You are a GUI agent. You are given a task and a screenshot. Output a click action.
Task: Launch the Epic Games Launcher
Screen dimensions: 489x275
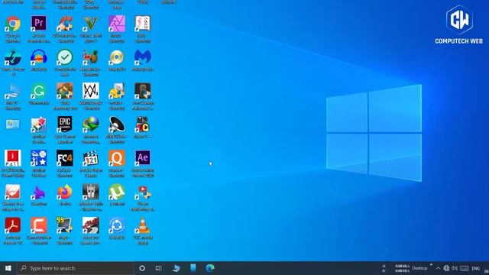point(65,125)
